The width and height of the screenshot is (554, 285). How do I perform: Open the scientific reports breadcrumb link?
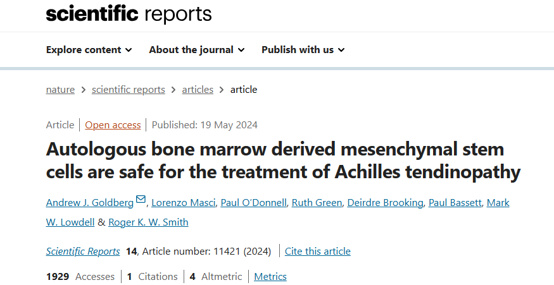(x=128, y=90)
